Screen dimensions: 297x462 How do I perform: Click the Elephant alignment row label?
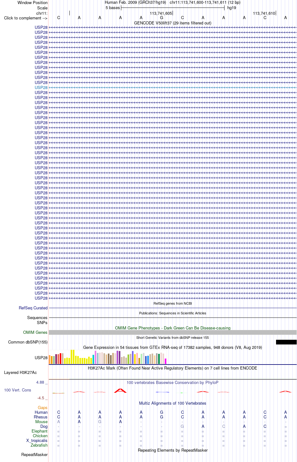tap(39, 431)
